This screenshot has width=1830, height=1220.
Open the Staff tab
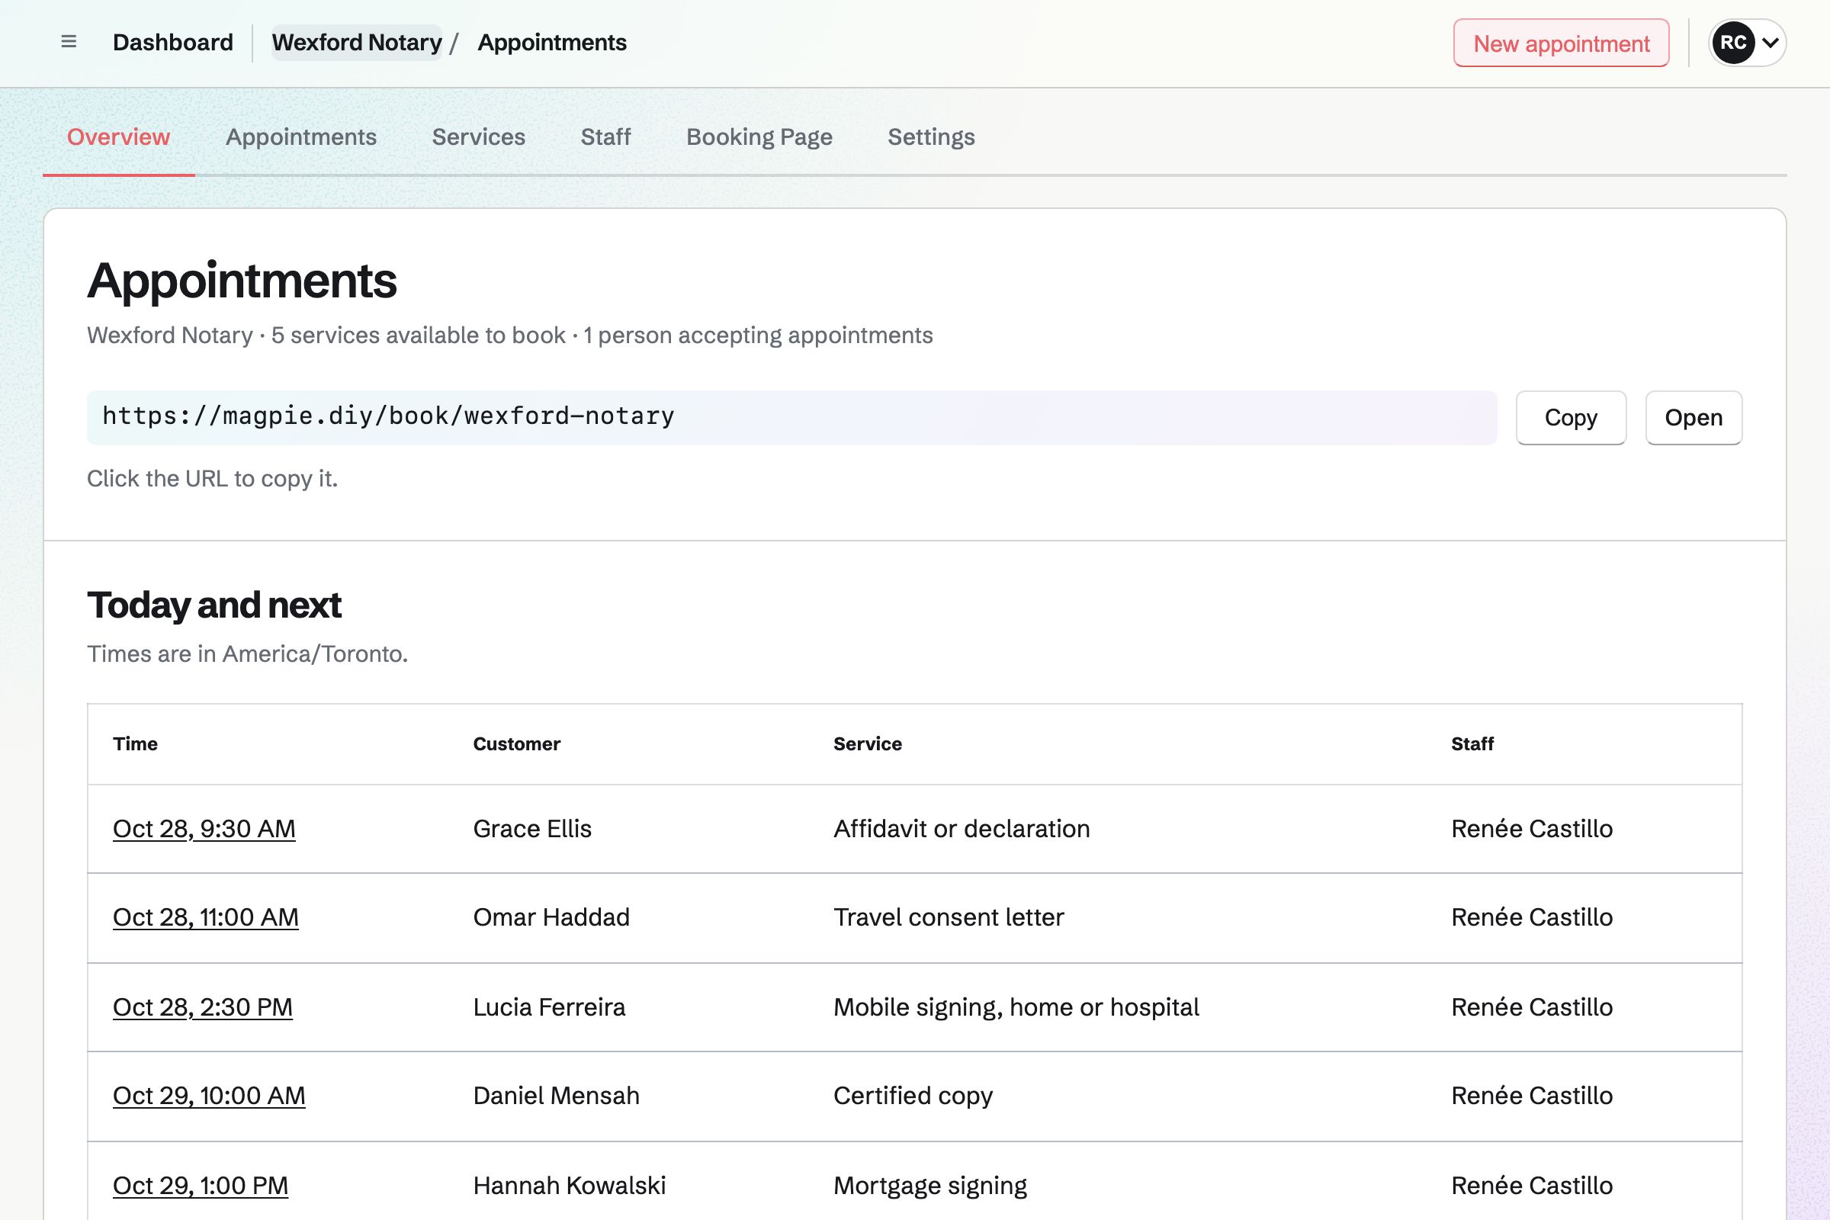605,137
